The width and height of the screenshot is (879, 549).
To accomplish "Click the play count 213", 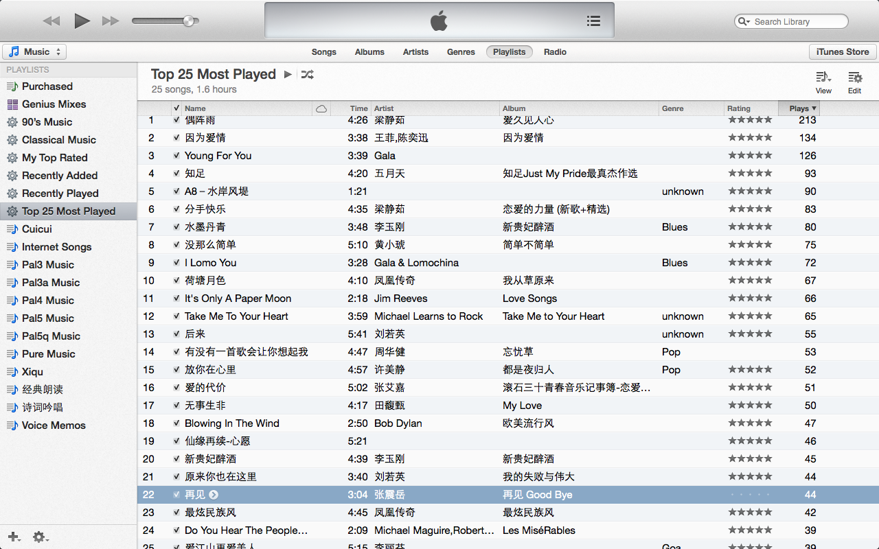I will (808, 120).
